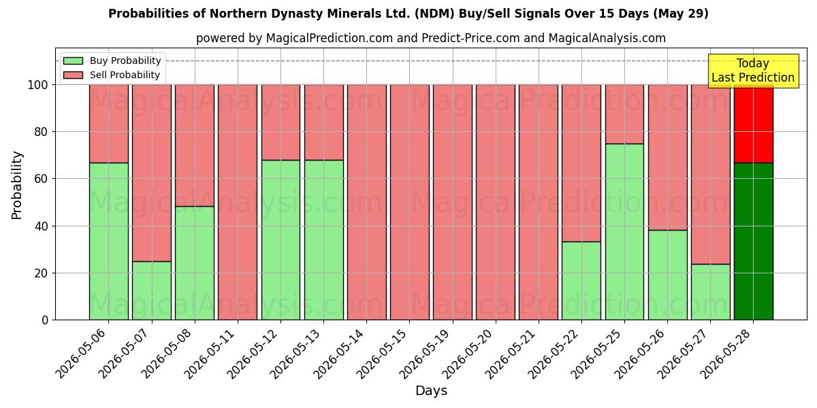Click the full red sell bar for 2026-05-21
This screenshot has width=817, height=408.
[x=538, y=202]
